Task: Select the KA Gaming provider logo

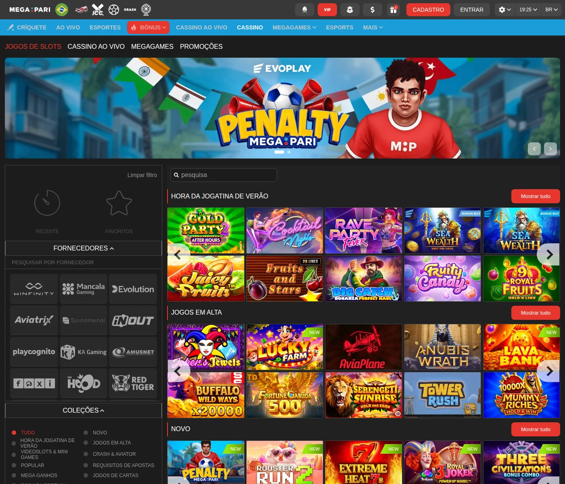Action: click(x=84, y=352)
